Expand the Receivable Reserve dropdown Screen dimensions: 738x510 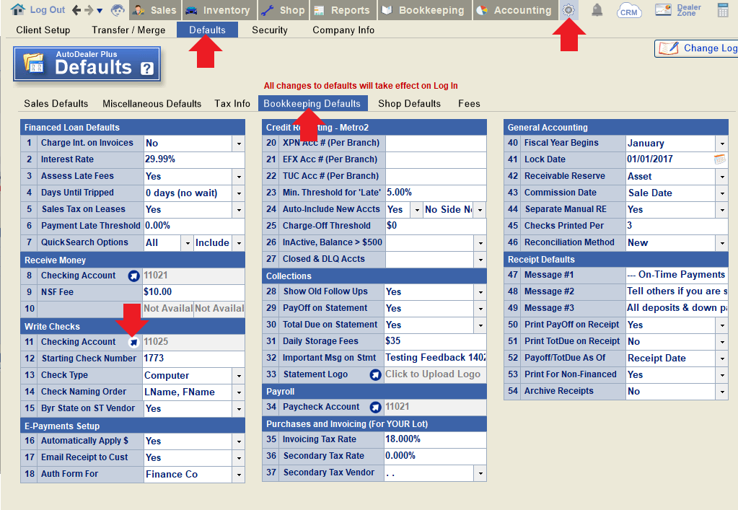tap(722, 177)
